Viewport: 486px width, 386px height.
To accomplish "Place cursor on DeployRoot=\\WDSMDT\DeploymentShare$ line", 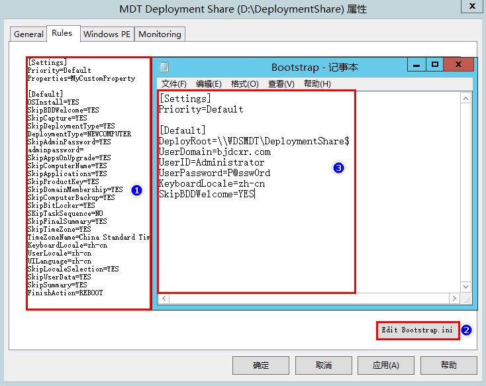I will coord(254,142).
